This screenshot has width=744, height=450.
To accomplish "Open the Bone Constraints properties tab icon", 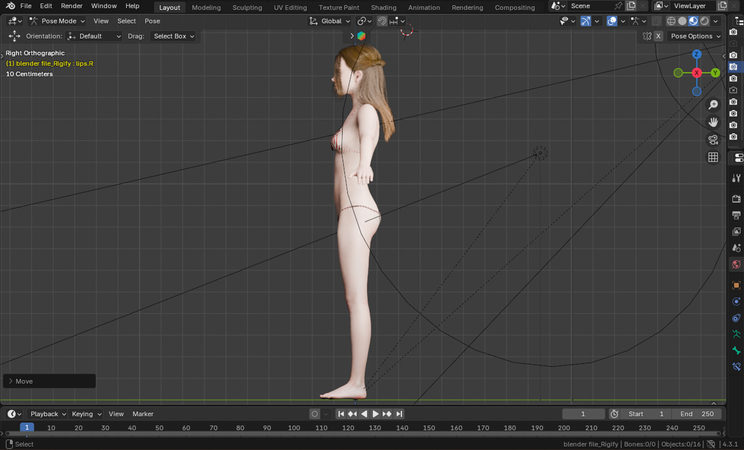I will coord(737,367).
